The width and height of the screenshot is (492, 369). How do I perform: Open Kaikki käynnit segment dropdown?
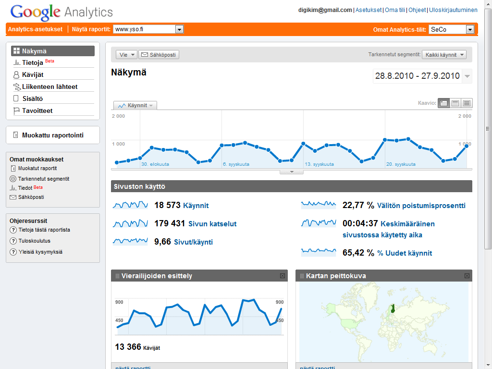coord(444,55)
